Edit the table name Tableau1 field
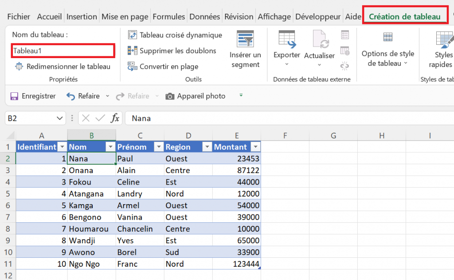 (63, 50)
